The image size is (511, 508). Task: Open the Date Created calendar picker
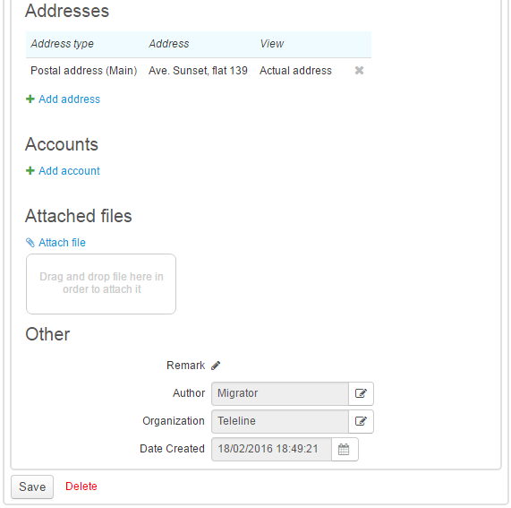tap(345, 449)
